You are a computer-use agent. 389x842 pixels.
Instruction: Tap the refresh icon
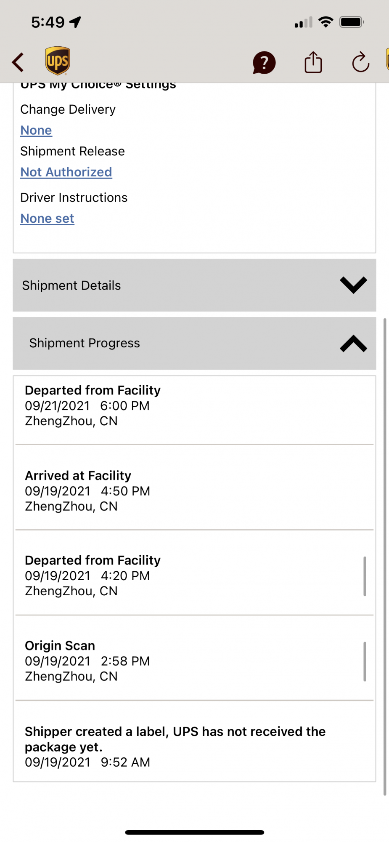360,62
